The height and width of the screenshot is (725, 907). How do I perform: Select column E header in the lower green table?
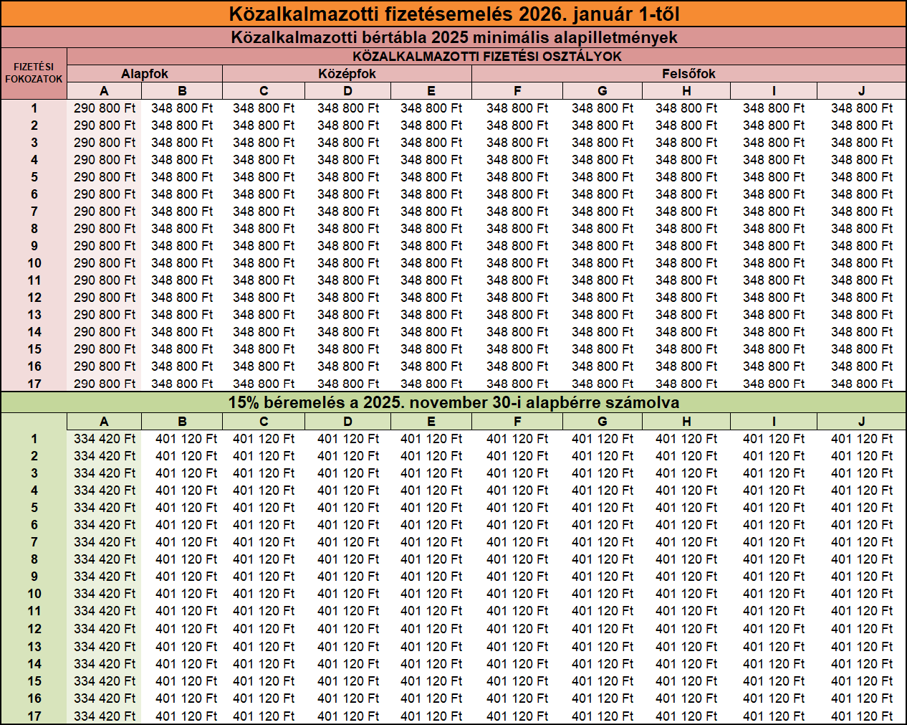tap(431, 422)
